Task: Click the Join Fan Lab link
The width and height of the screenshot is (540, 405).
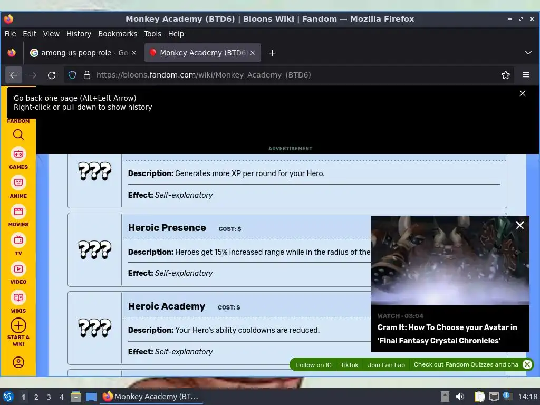Action: (386, 365)
